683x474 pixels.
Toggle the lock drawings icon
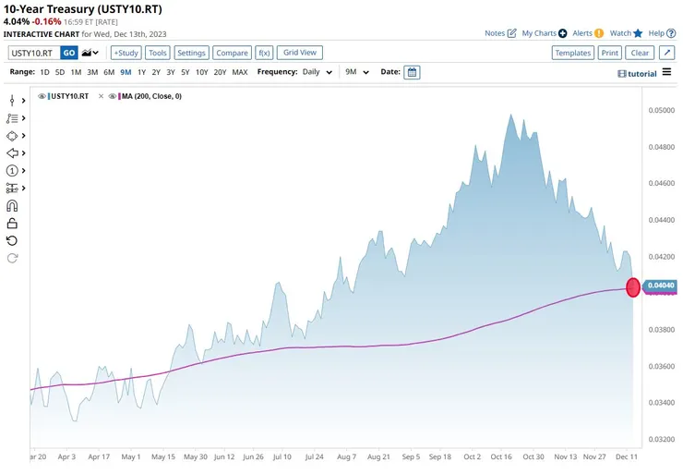click(12, 224)
